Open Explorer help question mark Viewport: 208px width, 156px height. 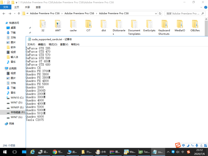click(x=206, y=7)
